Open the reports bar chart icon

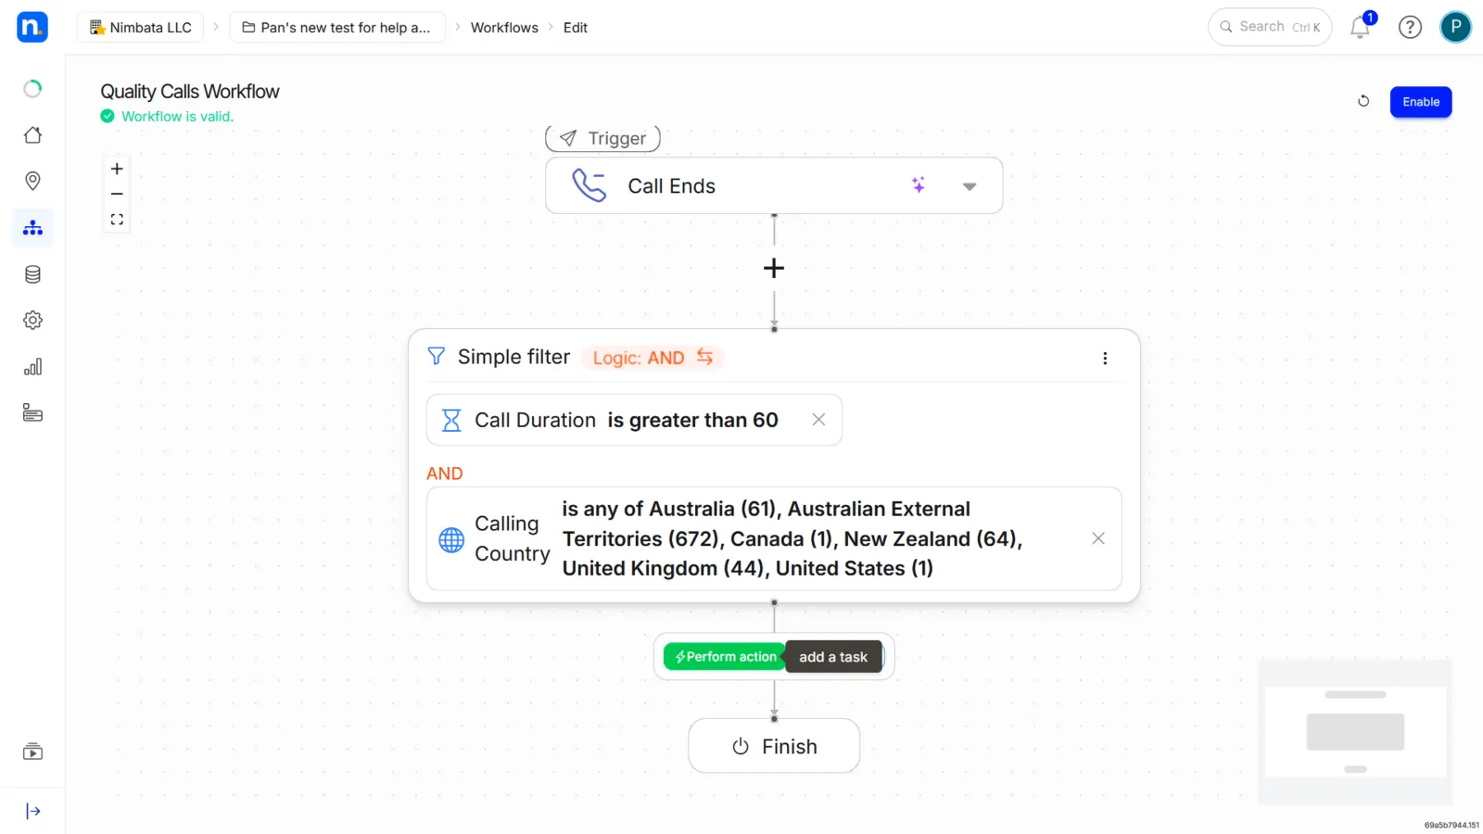[32, 367]
